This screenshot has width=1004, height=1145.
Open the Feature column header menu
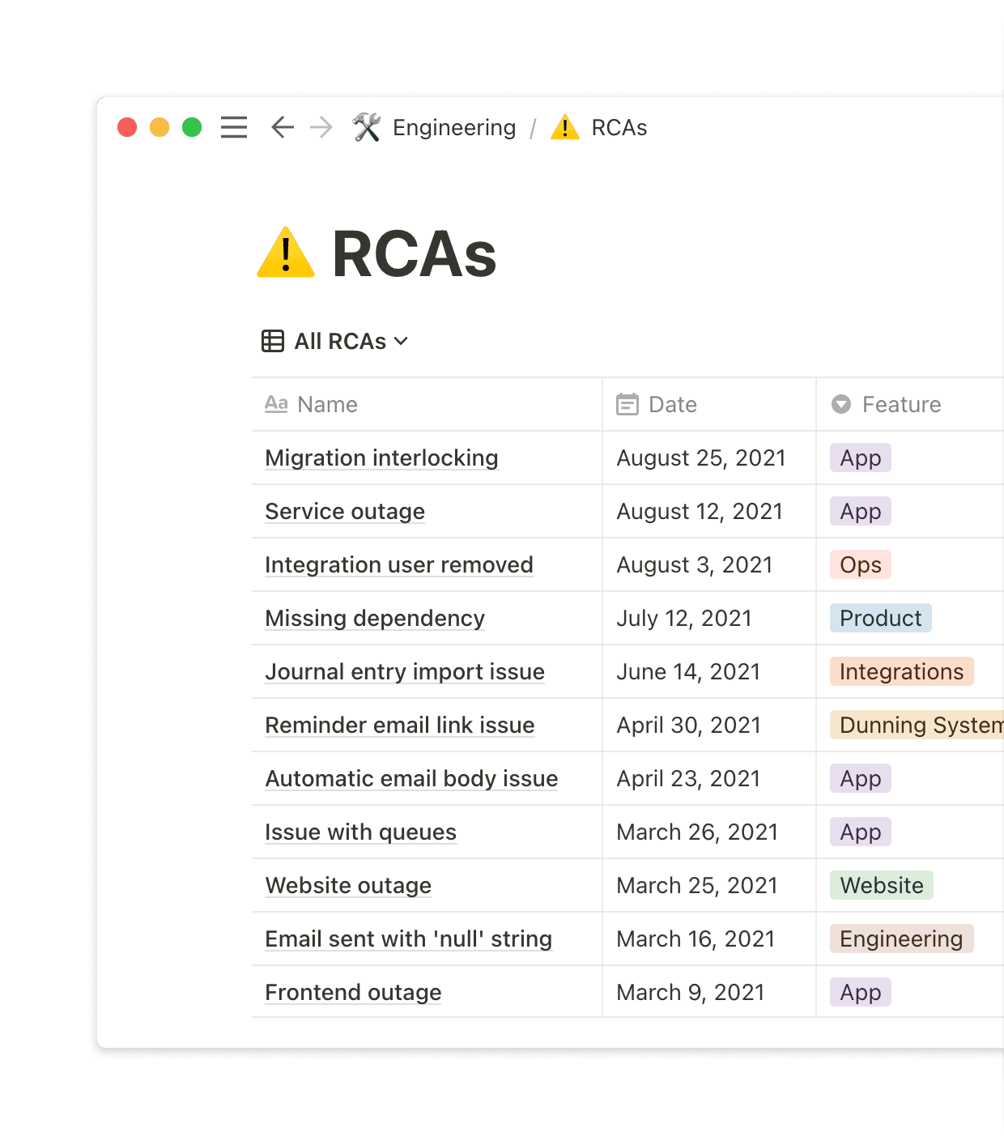[901, 404]
